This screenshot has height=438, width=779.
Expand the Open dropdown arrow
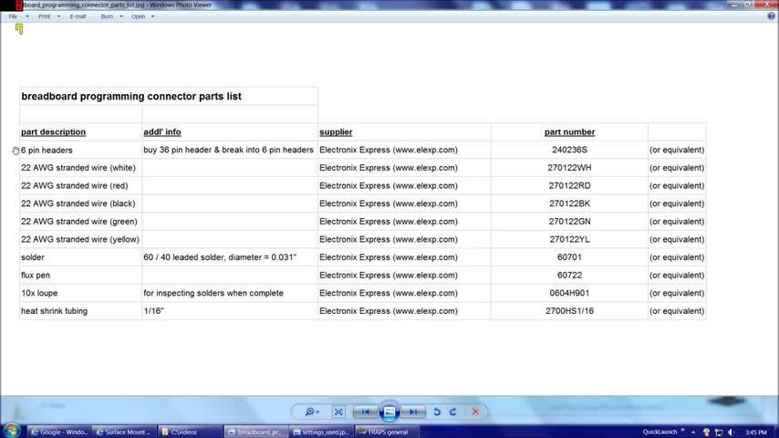(x=152, y=16)
